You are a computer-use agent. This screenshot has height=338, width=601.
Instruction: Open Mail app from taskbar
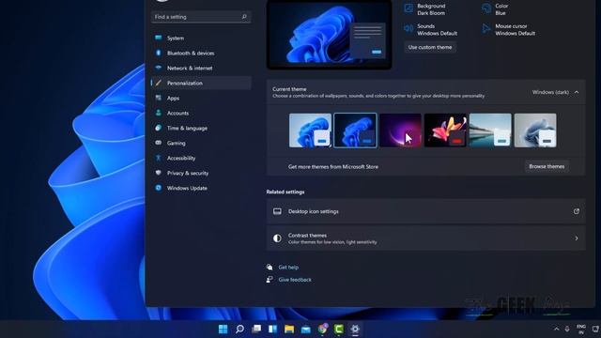tap(306, 329)
